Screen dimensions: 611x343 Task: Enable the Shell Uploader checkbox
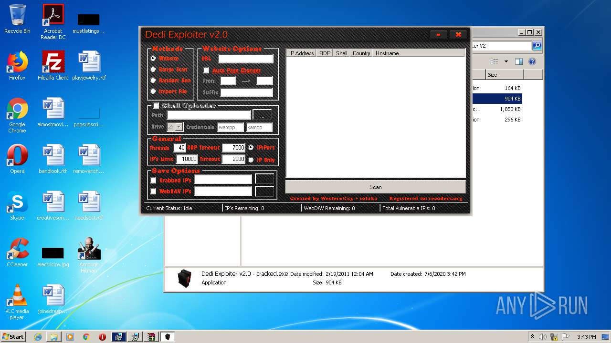click(x=156, y=106)
